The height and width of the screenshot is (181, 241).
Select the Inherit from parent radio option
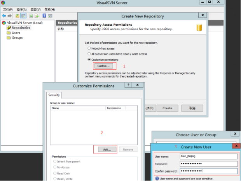coord(55,161)
